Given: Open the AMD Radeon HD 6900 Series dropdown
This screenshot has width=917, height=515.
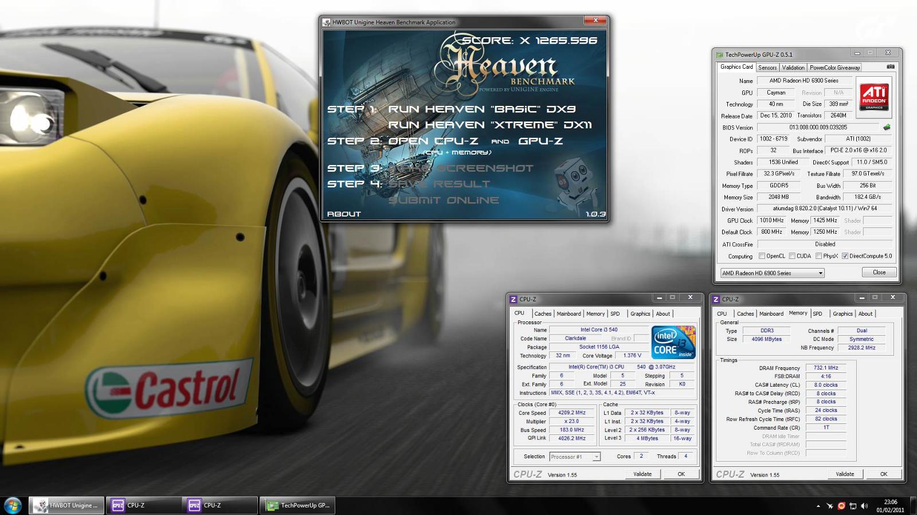Looking at the screenshot, I should coord(772,273).
